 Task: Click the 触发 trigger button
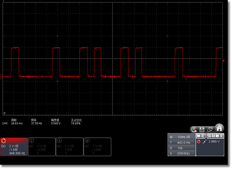click(201, 137)
